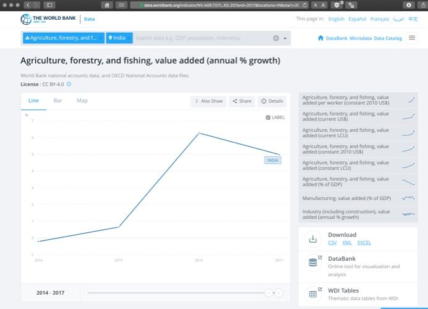
Task: Download the data as CSV
Action: point(333,243)
